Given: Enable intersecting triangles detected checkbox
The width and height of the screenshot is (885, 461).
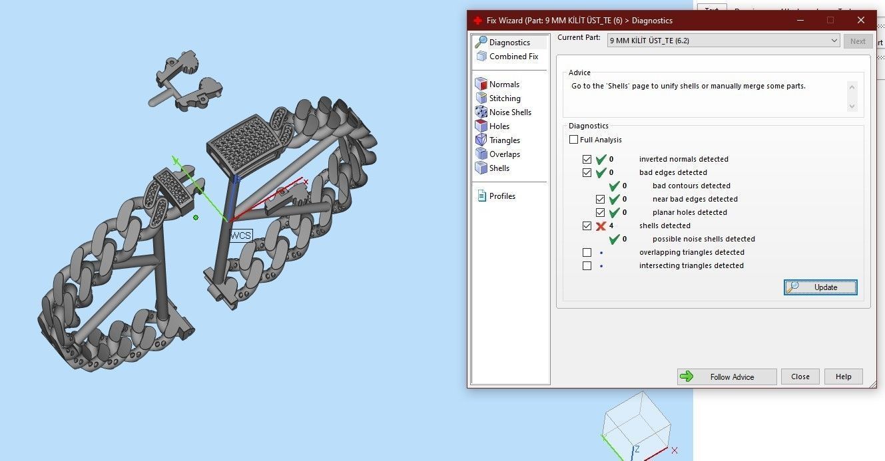Looking at the screenshot, I should coord(587,266).
